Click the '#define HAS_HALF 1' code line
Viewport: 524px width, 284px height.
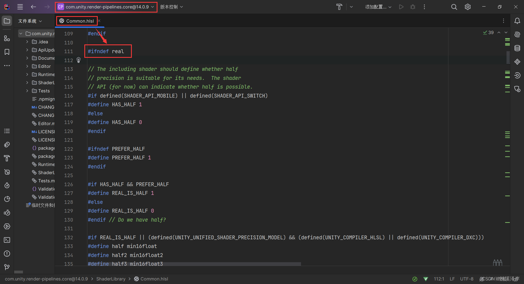coord(115,104)
